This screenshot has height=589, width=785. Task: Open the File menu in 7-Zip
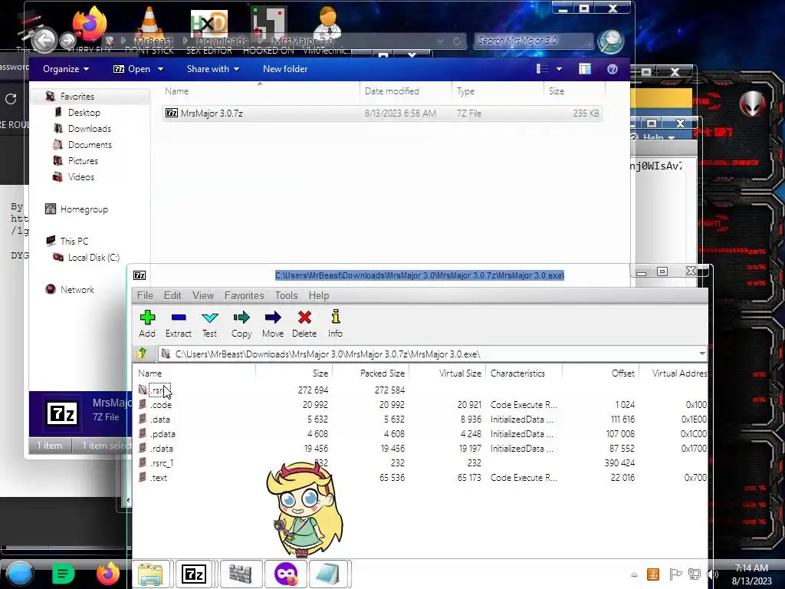pyautogui.click(x=145, y=295)
